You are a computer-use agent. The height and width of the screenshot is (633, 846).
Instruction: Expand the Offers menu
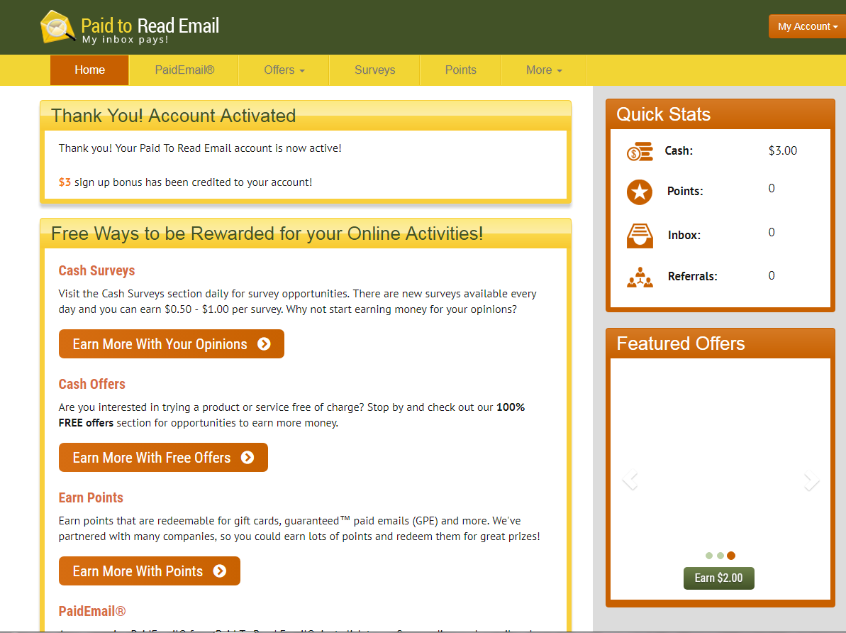284,70
